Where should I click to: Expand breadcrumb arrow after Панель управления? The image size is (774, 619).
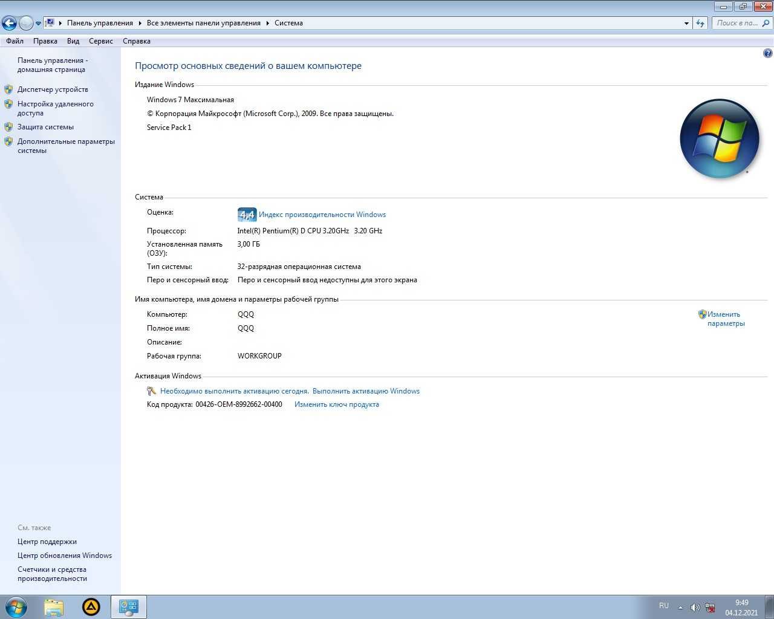(140, 23)
